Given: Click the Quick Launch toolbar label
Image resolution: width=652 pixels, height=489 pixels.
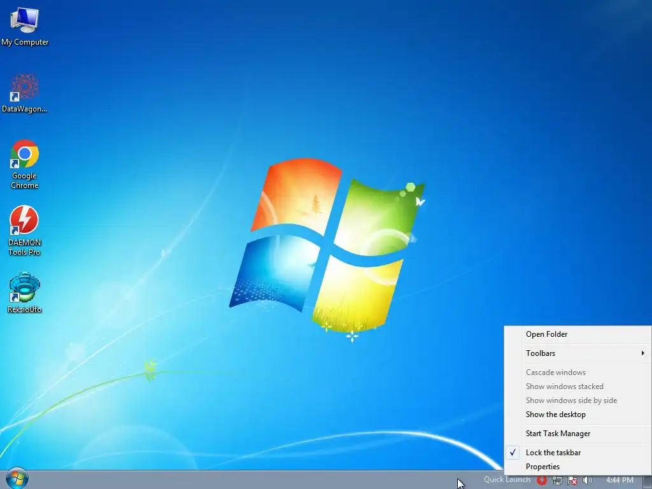Looking at the screenshot, I should click(507, 479).
